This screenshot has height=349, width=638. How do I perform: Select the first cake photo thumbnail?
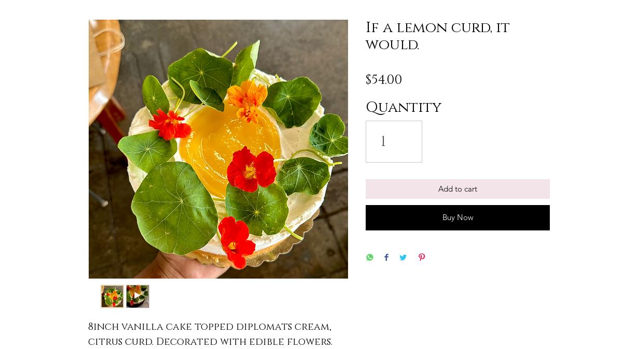point(112,296)
